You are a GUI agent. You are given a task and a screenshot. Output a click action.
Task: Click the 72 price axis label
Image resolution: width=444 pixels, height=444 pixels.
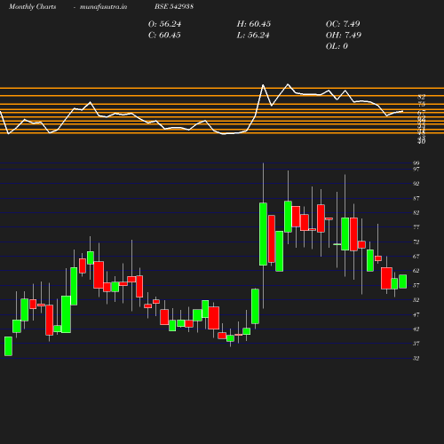point(416,242)
